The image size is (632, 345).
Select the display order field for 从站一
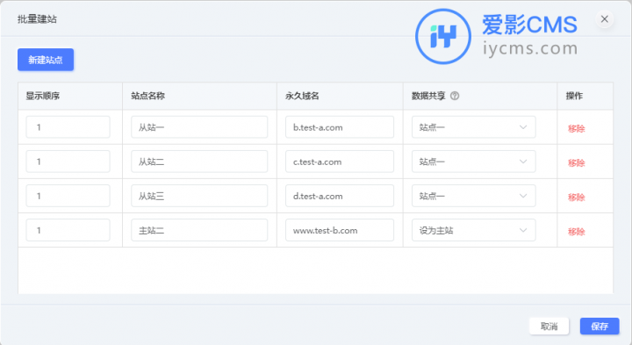(68, 127)
